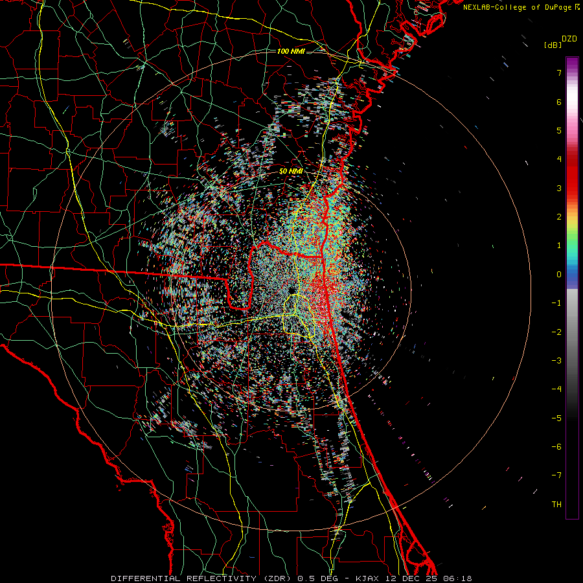Click the 4 value on the color legend
Viewport: 583px width, 583px height.
(559, 159)
